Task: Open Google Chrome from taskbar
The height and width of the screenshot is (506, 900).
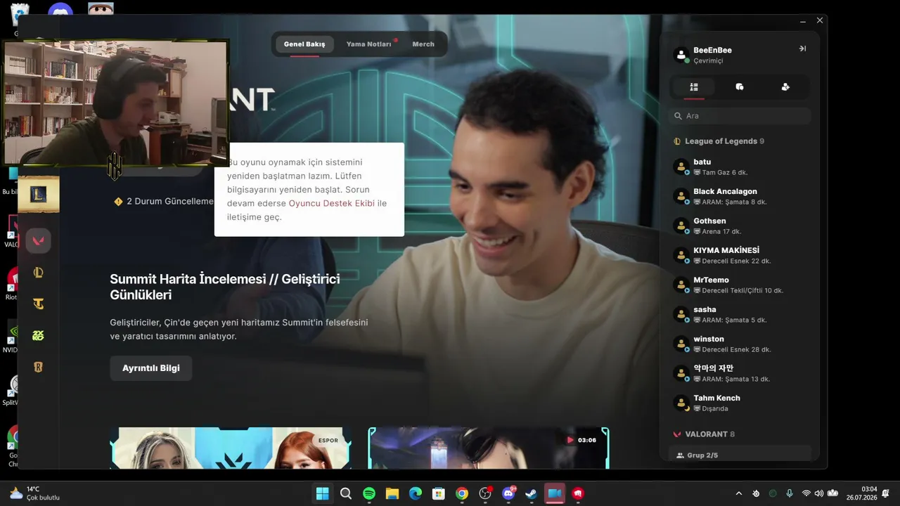Action: click(462, 493)
